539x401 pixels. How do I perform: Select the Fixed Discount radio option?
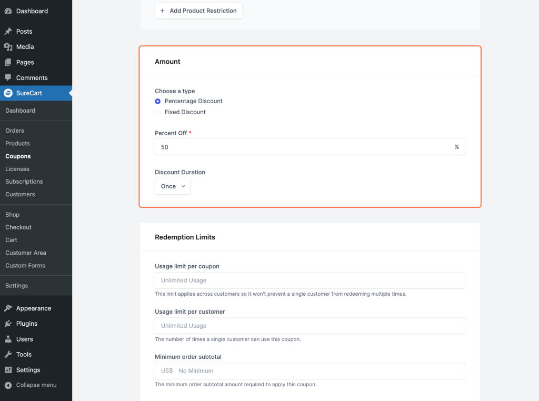[x=158, y=112]
